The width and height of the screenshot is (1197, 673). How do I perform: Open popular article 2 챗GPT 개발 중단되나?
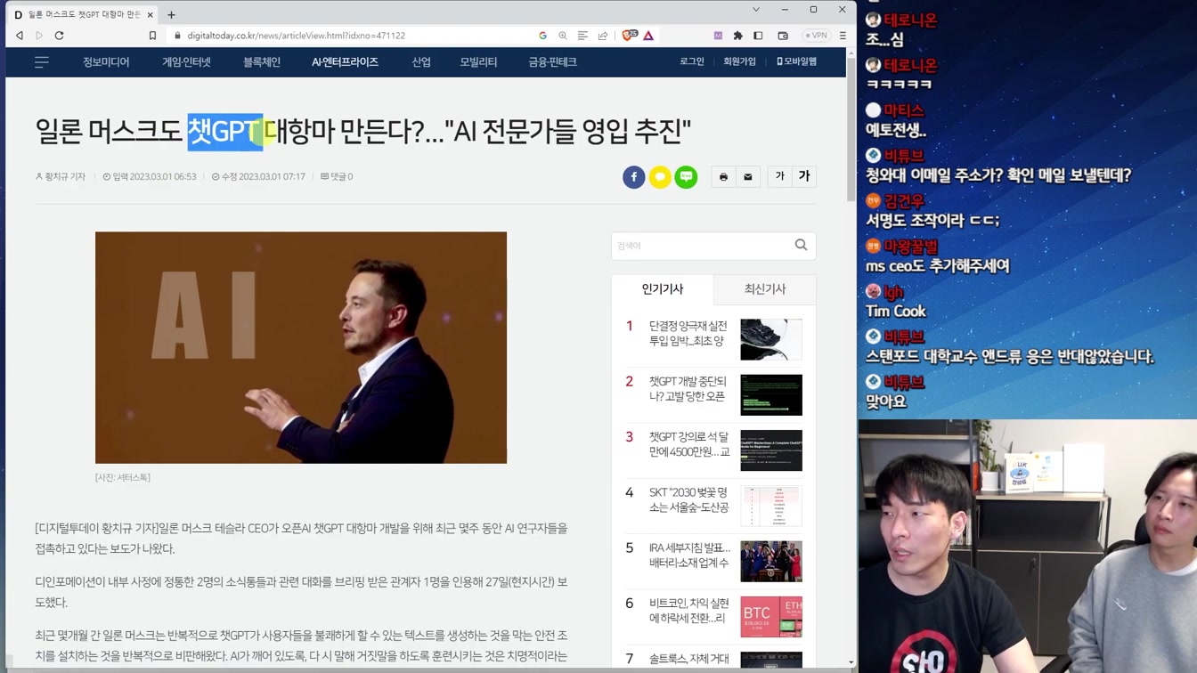688,389
